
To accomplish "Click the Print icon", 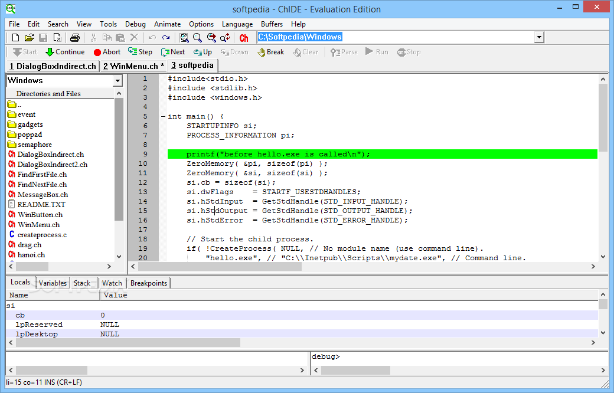I will coord(75,38).
